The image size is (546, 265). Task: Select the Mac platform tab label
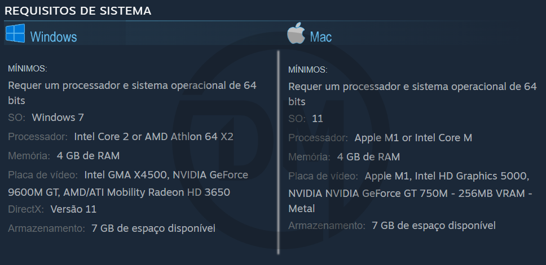click(321, 37)
